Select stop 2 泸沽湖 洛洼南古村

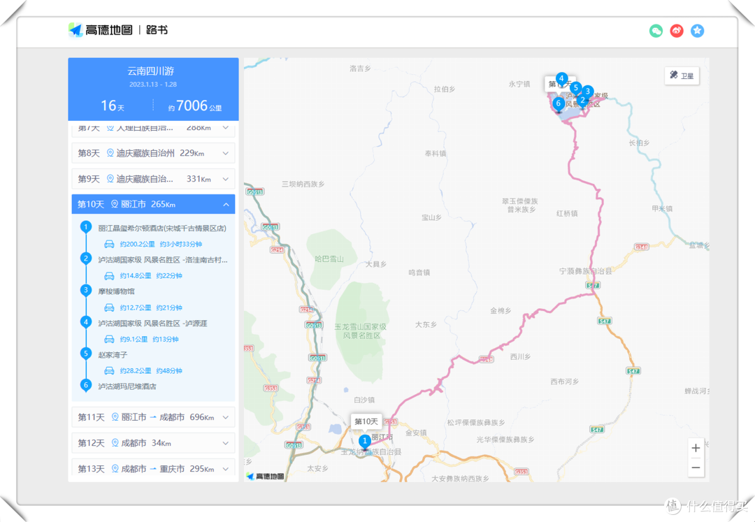(163, 260)
